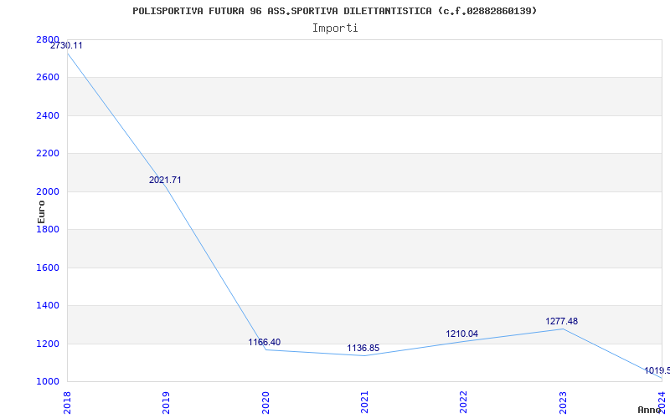Select the 1166.40 data label
This screenshot has width=670, height=418.
[x=265, y=342]
